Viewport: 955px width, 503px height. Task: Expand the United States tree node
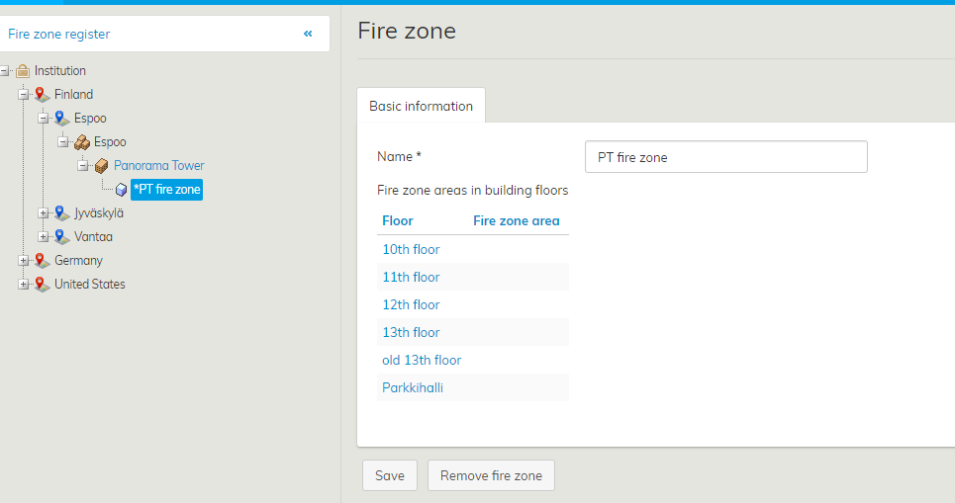click(x=24, y=285)
